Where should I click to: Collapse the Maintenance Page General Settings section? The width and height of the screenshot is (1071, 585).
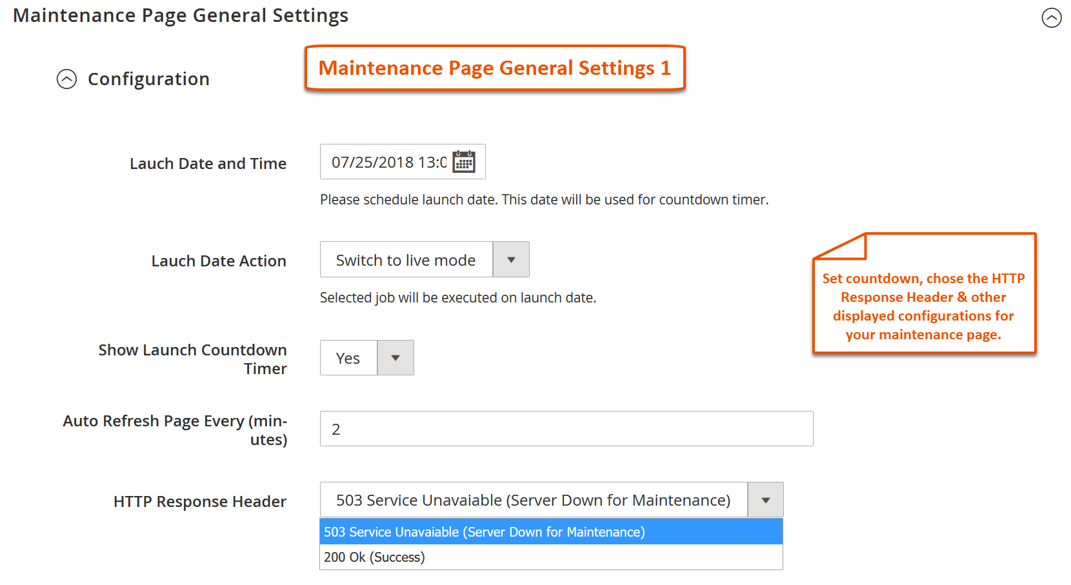click(x=1052, y=18)
